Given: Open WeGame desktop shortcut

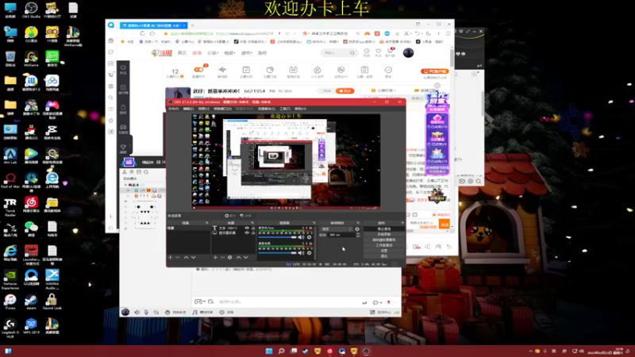Looking at the screenshot, I should (31, 59).
